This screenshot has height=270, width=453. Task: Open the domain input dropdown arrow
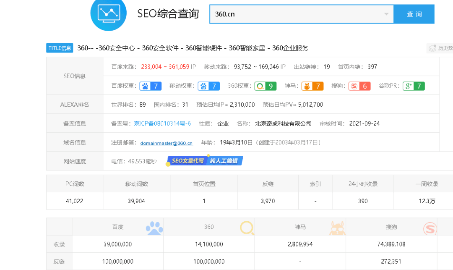pyautogui.click(x=386, y=14)
